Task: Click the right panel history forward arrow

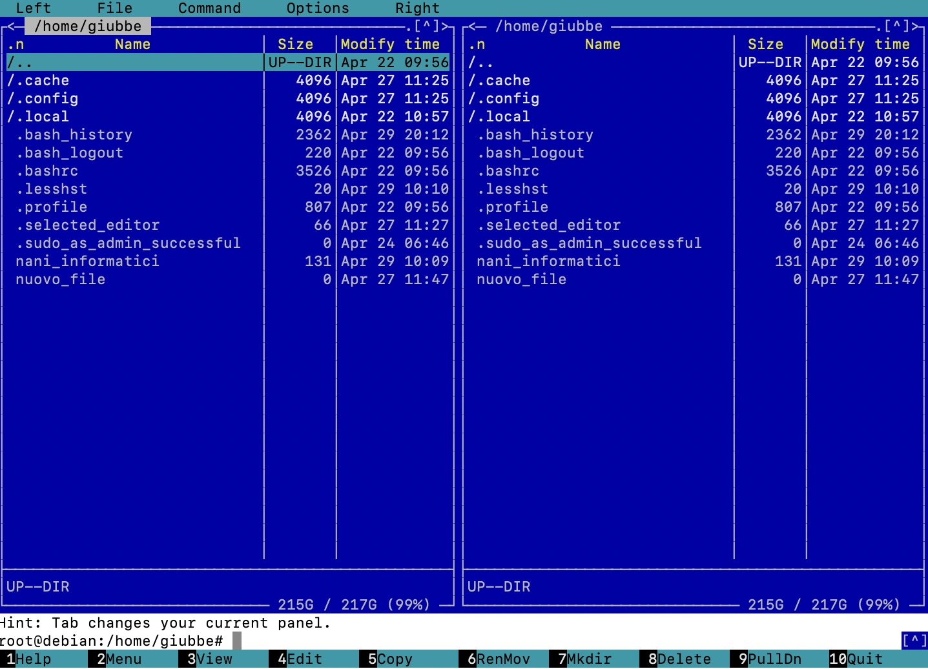Action: tap(914, 26)
